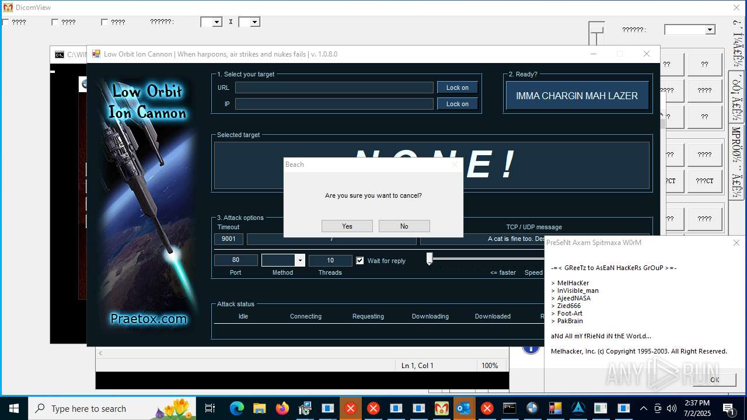The height and width of the screenshot is (420, 747).
Task: Click the Downloaded status column
Action: click(493, 316)
